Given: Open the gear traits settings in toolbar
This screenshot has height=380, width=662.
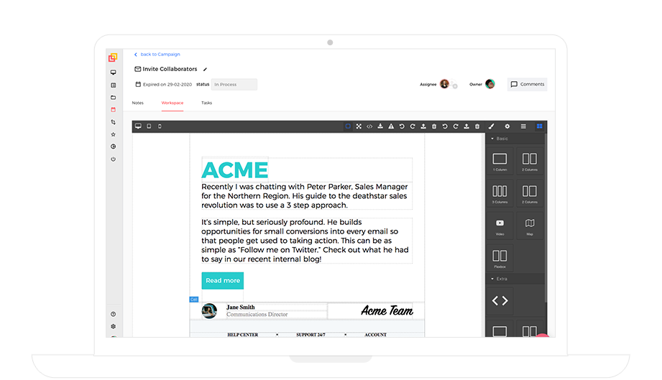Looking at the screenshot, I should [507, 126].
